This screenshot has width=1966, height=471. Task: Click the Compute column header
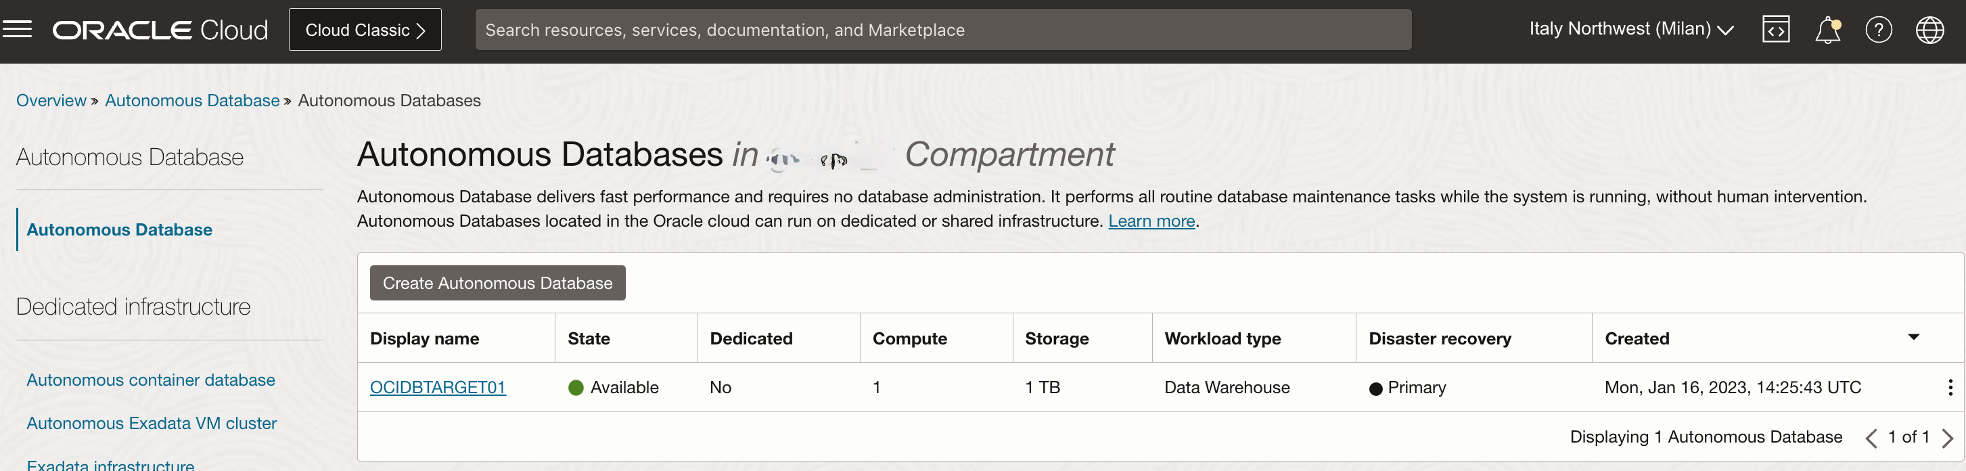[x=910, y=338]
